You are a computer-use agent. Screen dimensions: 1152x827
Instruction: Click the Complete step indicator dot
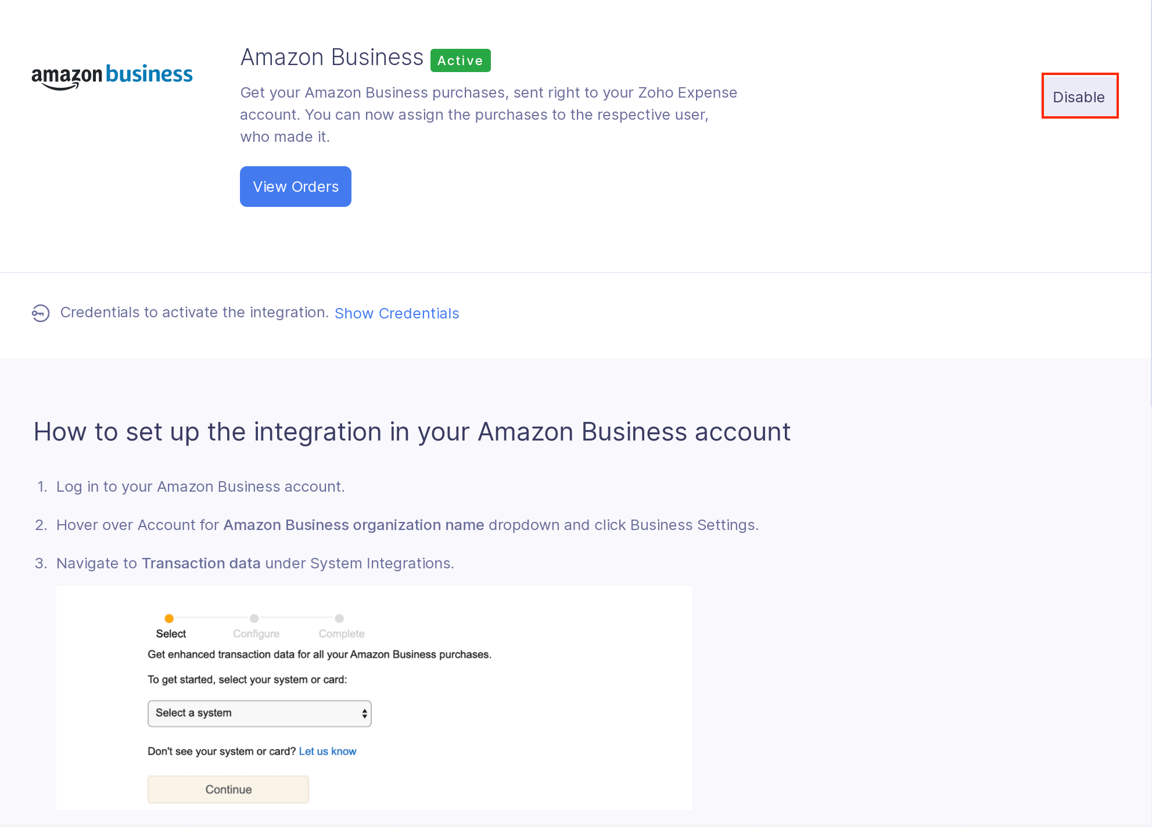point(340,618)
